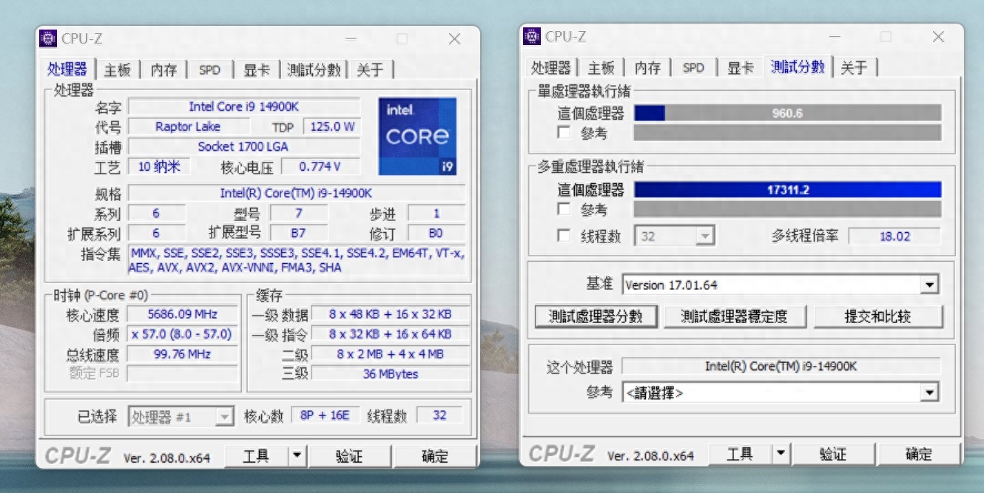984x493 pixels.
Task: Click the 总线速度 value 99.76 MHz
Action: point(183,354)
